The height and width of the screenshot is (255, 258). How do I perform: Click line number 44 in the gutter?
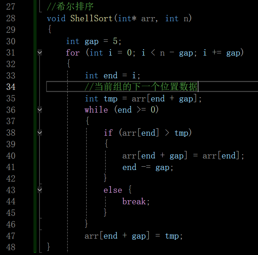tap(11, 201)
